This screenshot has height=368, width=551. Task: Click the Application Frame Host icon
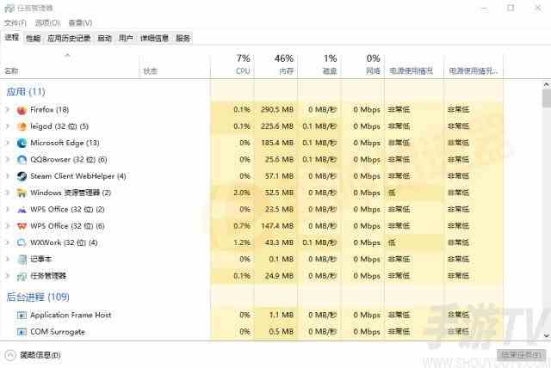click(22, 316)
